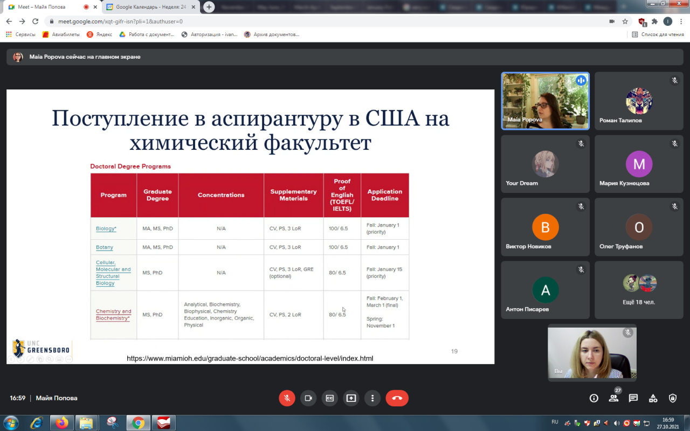The width and height of the screenshot is (690, 431).
Task: Open host controls shield icon
Action: point(673,398)
